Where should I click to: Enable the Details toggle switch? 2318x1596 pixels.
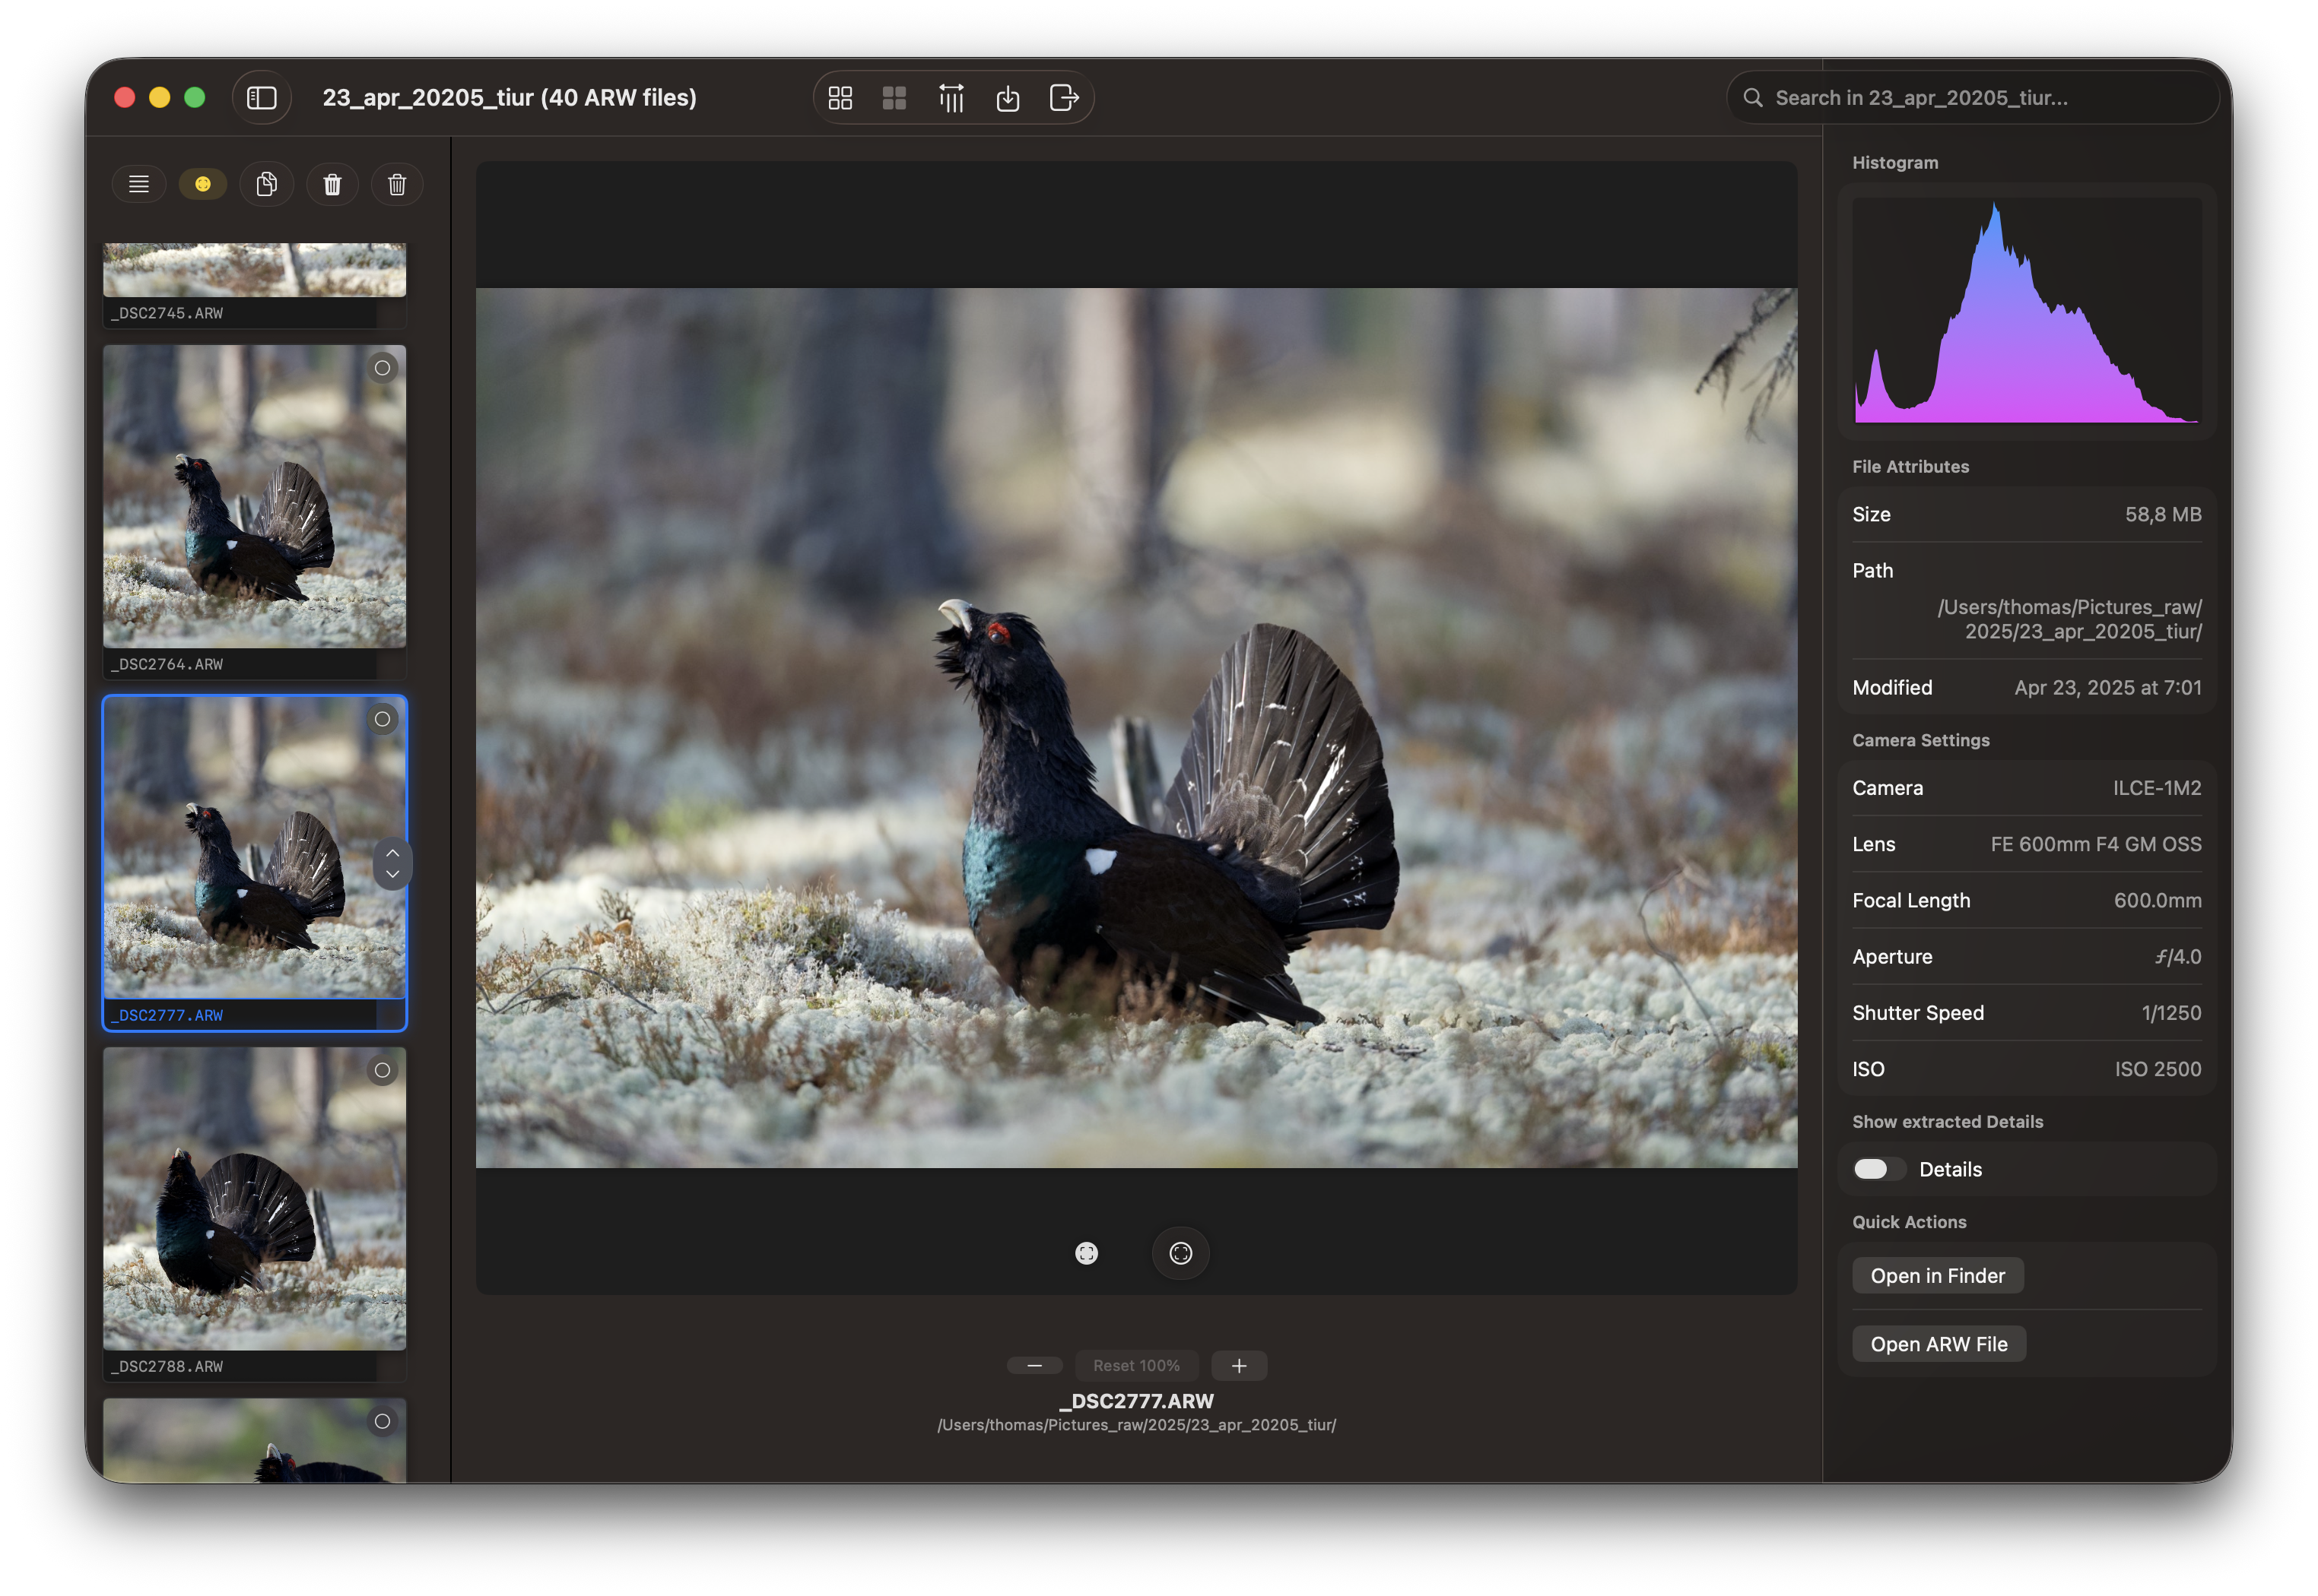[x=1877, y=1169]
